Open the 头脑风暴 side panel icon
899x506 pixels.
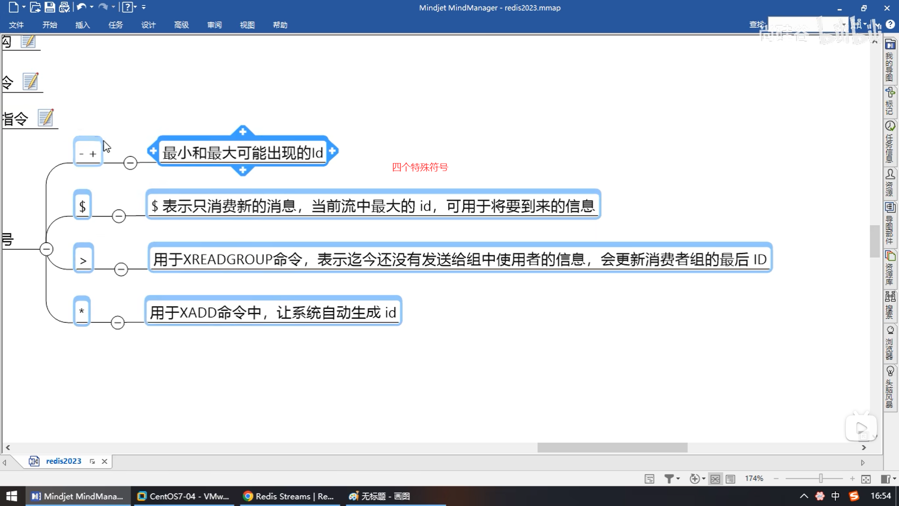(x=890, y=372)
